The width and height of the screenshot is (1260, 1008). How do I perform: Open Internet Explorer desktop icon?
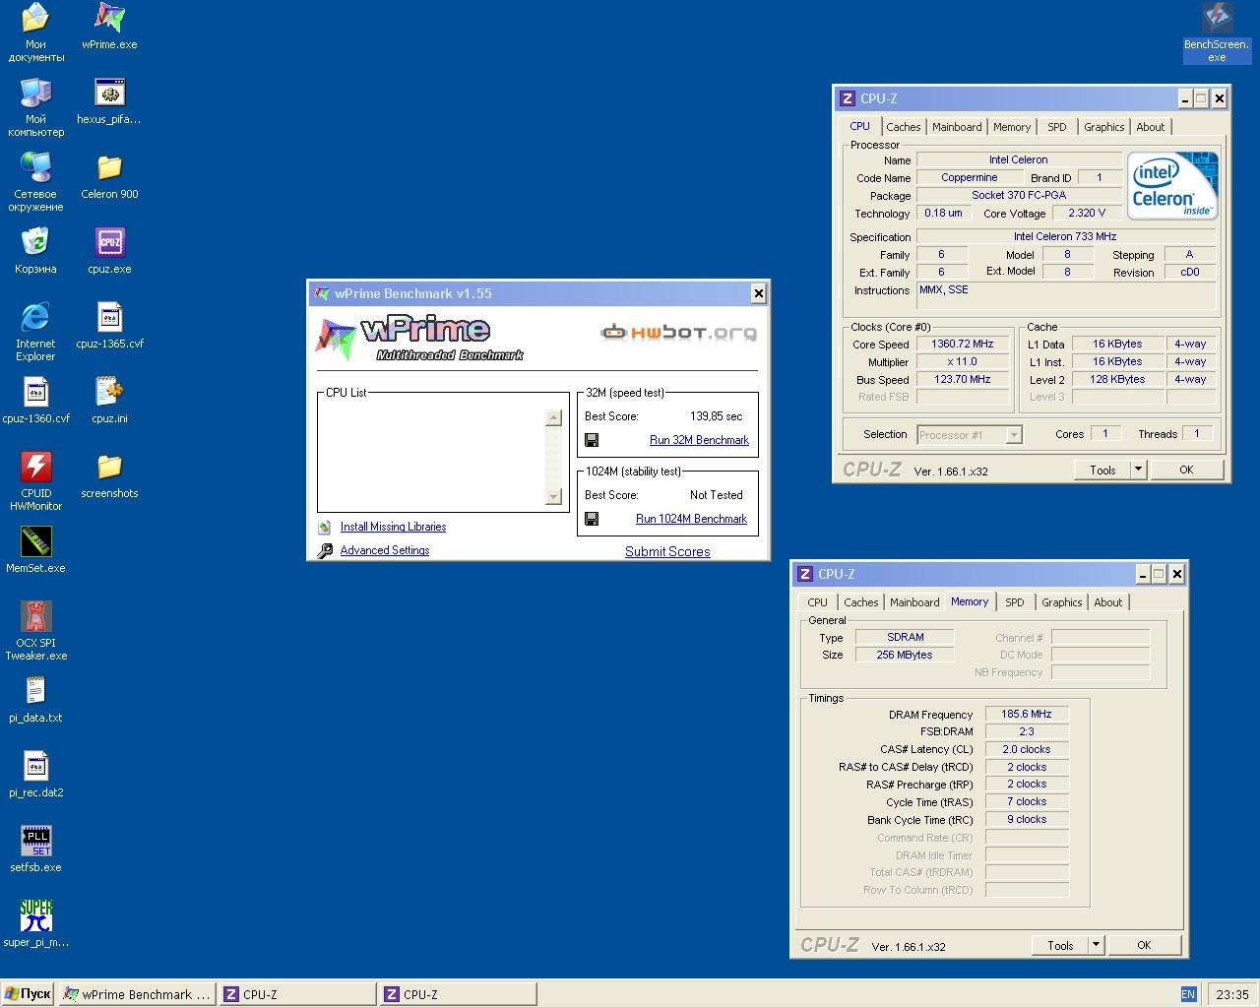[x=35, y=332]
